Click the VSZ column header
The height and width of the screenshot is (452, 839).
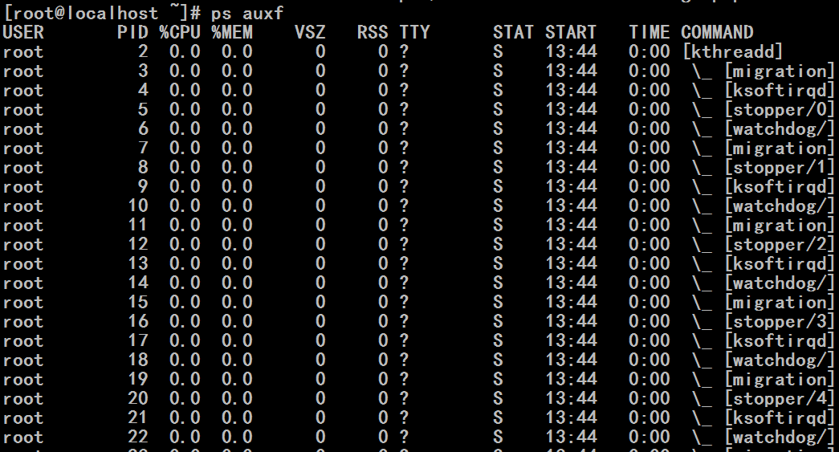click(311, 33)
